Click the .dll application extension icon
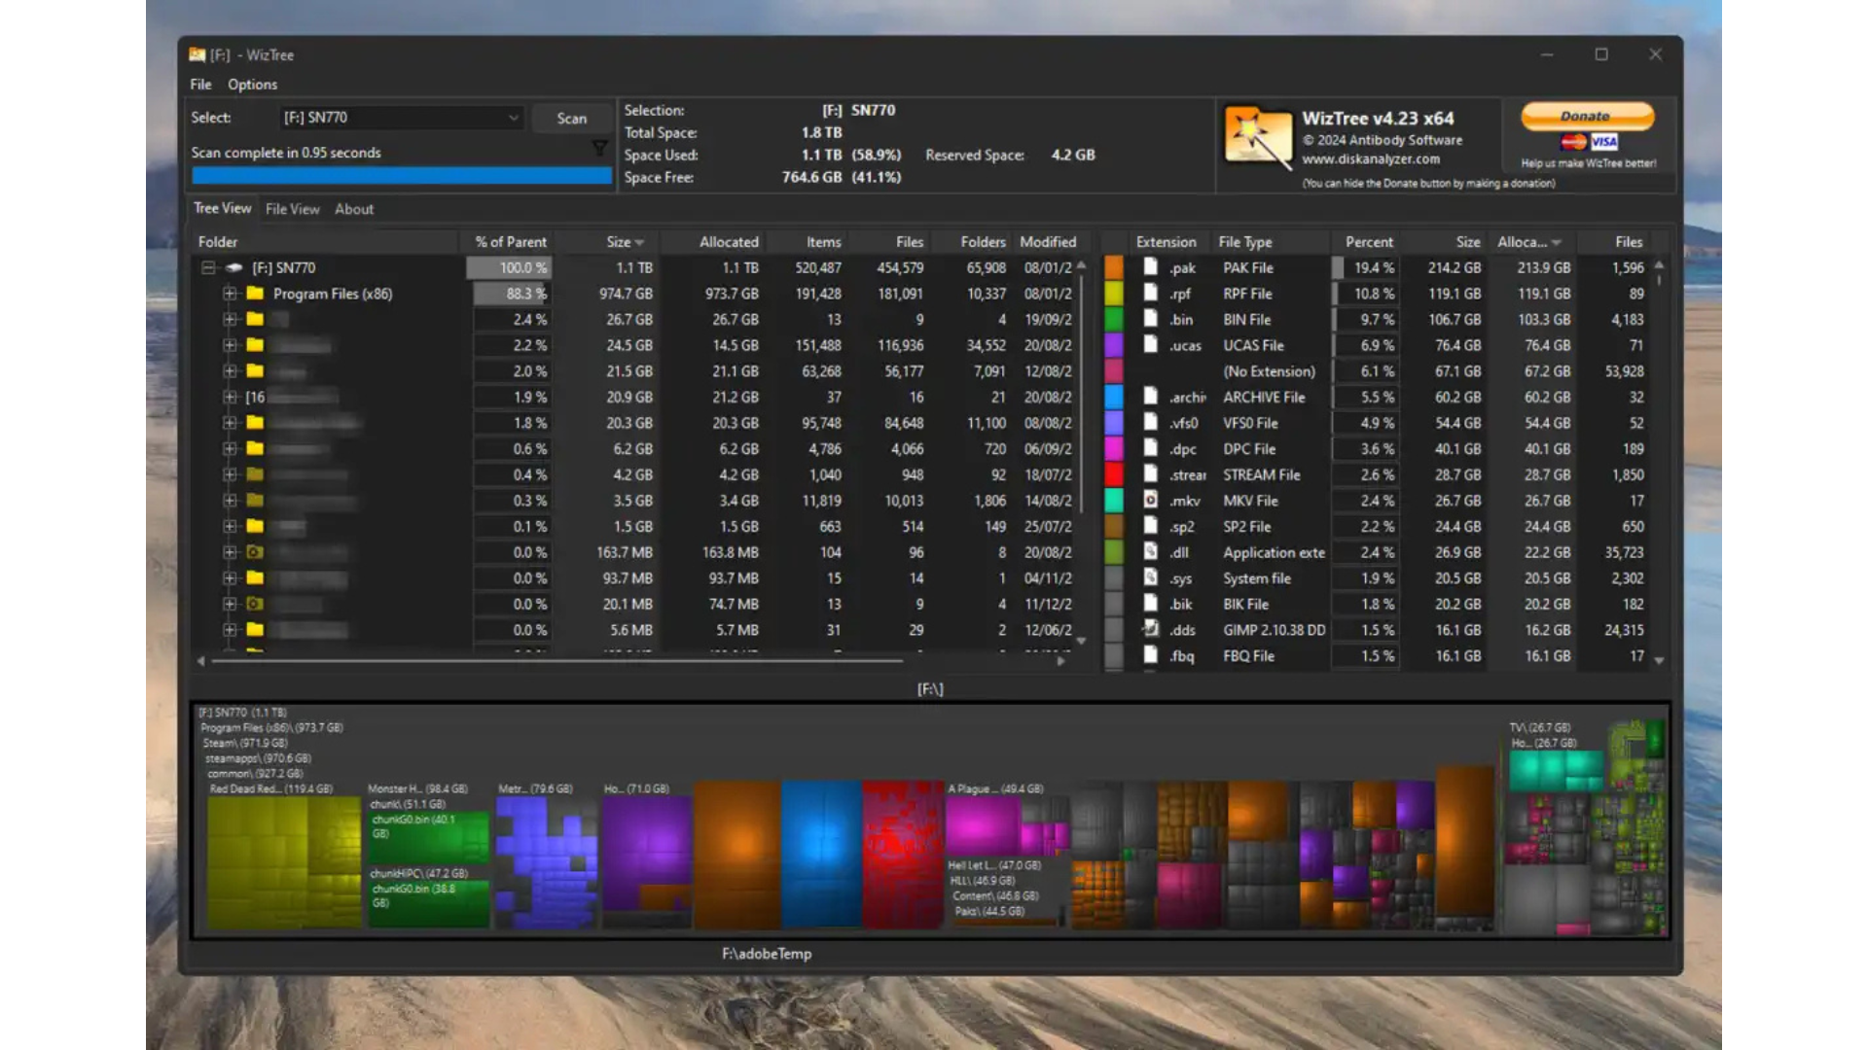 point(1150,551)
